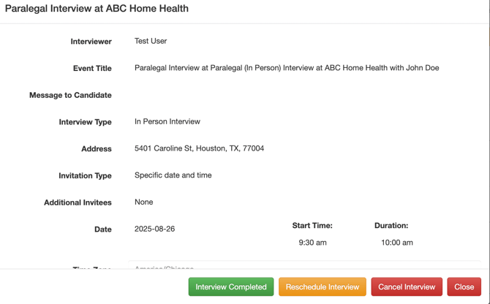Click the Additional Invitees value None
The height and width of the screenshot is (304, 490).
pyautogui.click(x=143, y=202)
